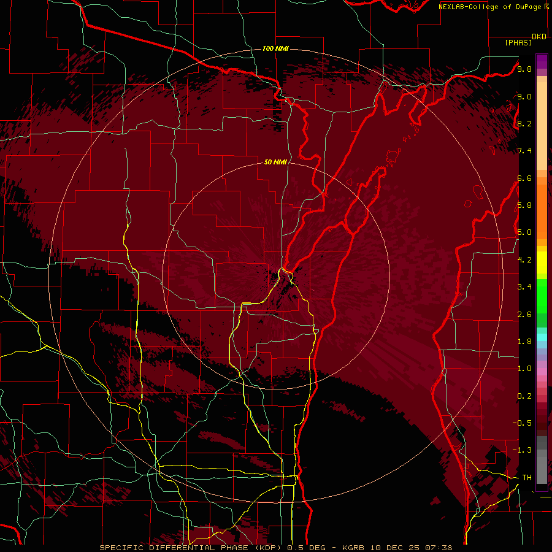Click the 5.8 scale value
Viewport: 552px width, 552px height.
[x=524, y=205]
